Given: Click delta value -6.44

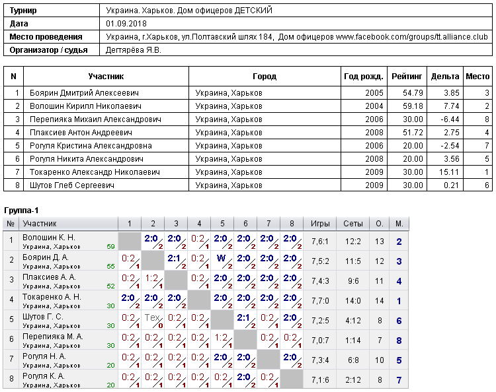Looking at the screenshot, I should click(x=449, y=119).
